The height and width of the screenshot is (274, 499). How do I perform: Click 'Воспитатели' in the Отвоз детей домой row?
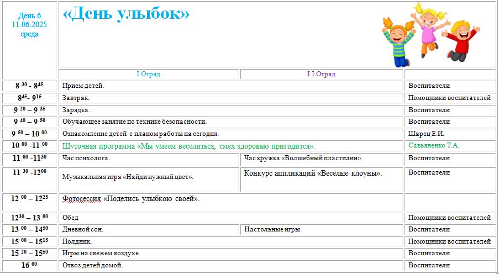pyautogui.click(x=429, y=265)
